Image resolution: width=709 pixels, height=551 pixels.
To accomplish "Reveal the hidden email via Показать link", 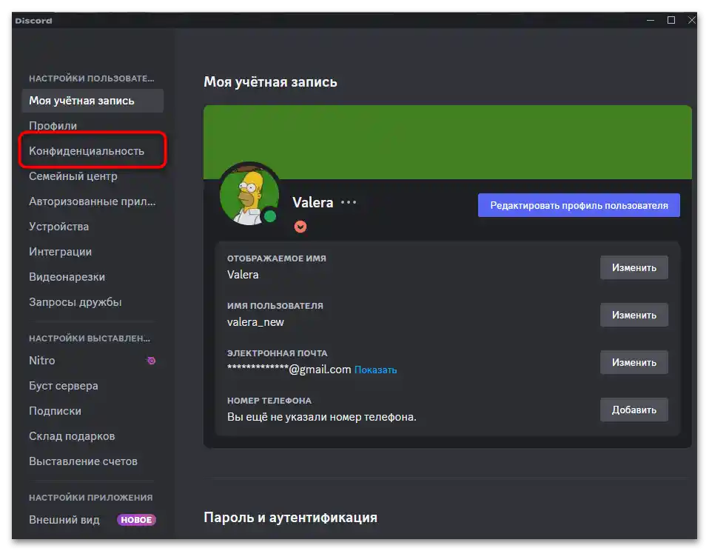I will tap(375, 369).
